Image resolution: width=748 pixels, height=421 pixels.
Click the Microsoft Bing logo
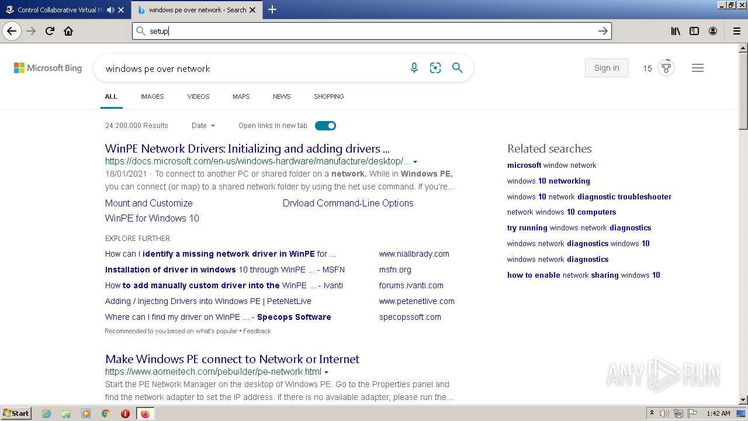point(48,68)
